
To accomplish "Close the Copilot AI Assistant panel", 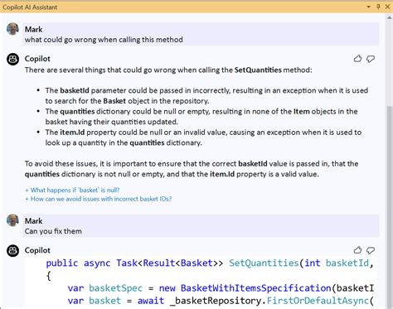I will [387, 7].
